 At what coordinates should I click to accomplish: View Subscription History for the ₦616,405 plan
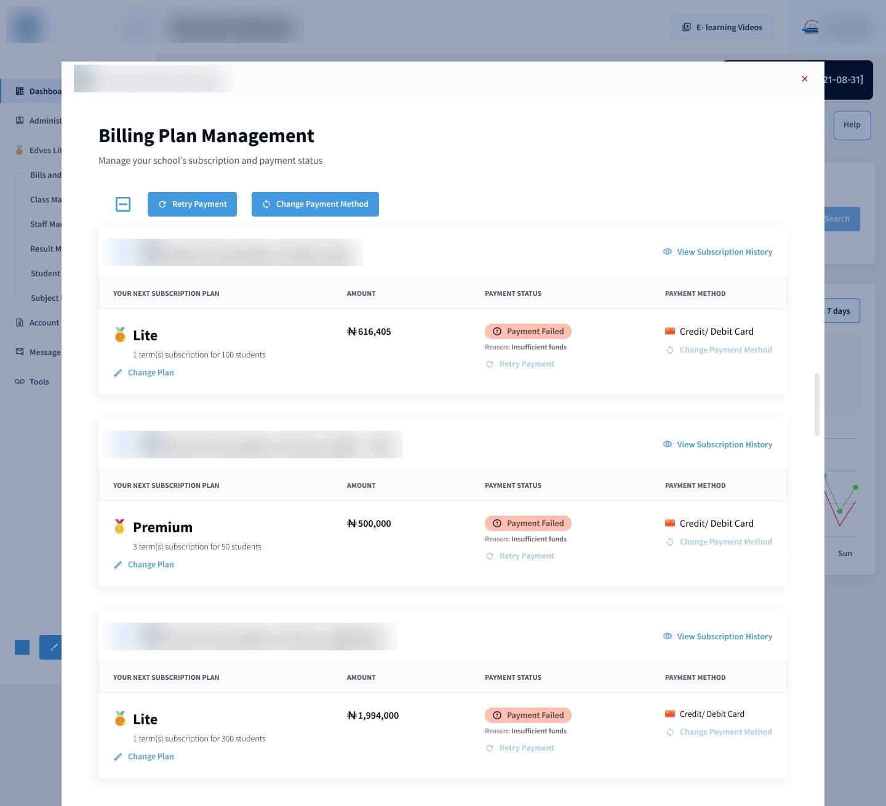[717, 252]
